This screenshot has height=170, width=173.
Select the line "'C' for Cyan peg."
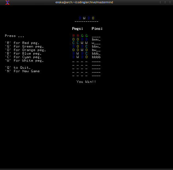coord(23,57)
